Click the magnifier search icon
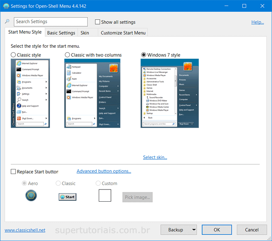Screen dimensions: 272x241 (x=7, y=22)
